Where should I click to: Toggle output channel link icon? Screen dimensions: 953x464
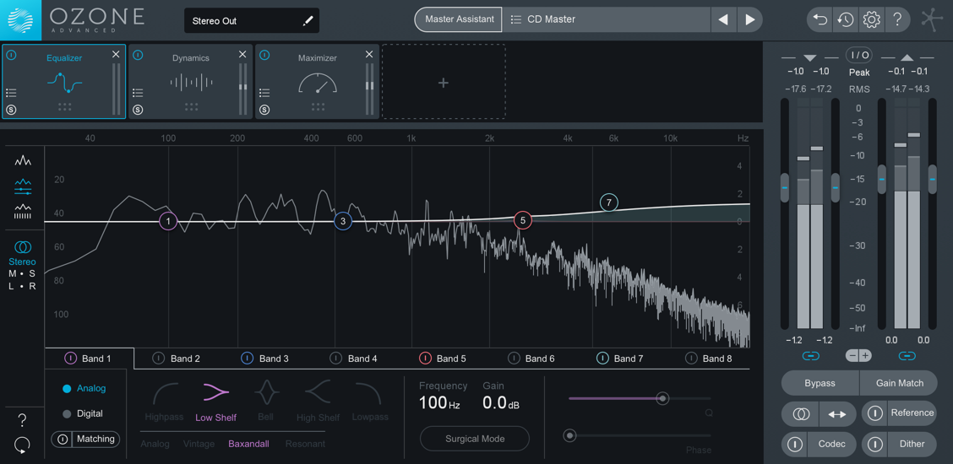[x=907, y=355]
